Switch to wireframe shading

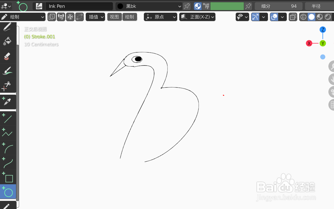(303, 17)
